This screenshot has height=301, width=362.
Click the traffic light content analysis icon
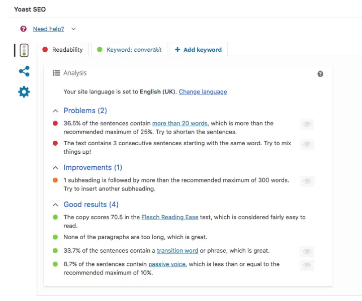click(x=24, y=50)
